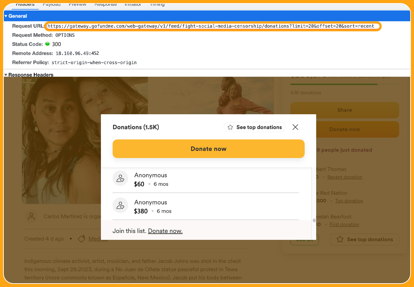Expand the Response Headers section

pyautogui.click(x=6, y=75)
